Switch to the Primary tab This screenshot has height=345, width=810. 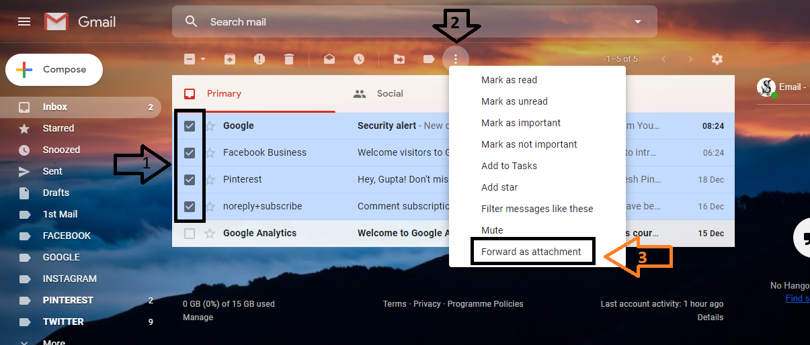(x=254, y=93)
